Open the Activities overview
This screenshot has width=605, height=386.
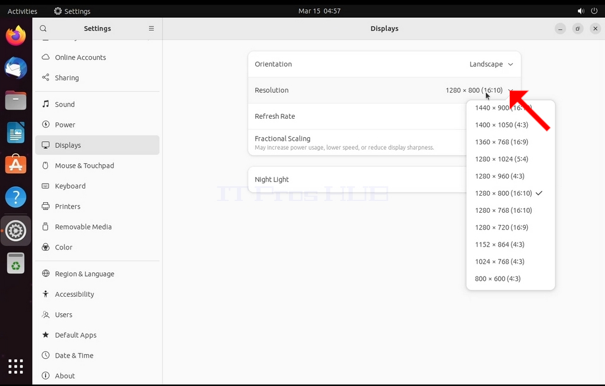pyautogui.click(x=22, y=11)
